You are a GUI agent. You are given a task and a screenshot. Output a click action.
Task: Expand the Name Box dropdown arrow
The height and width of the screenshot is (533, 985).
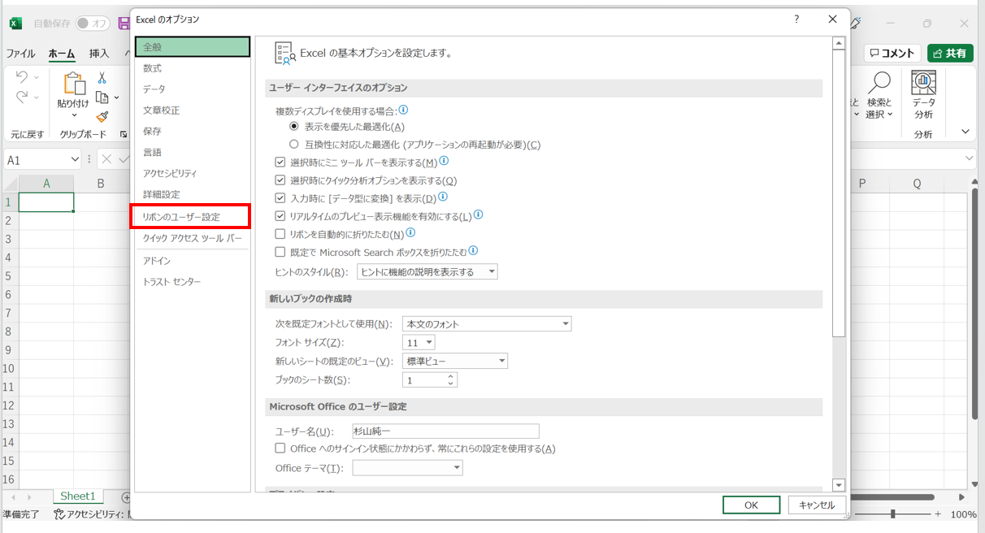(x=75, y=159)
